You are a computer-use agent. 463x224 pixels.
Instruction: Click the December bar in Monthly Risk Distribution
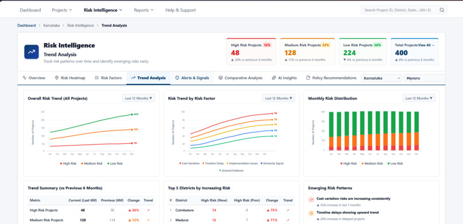tap(416, 131)
